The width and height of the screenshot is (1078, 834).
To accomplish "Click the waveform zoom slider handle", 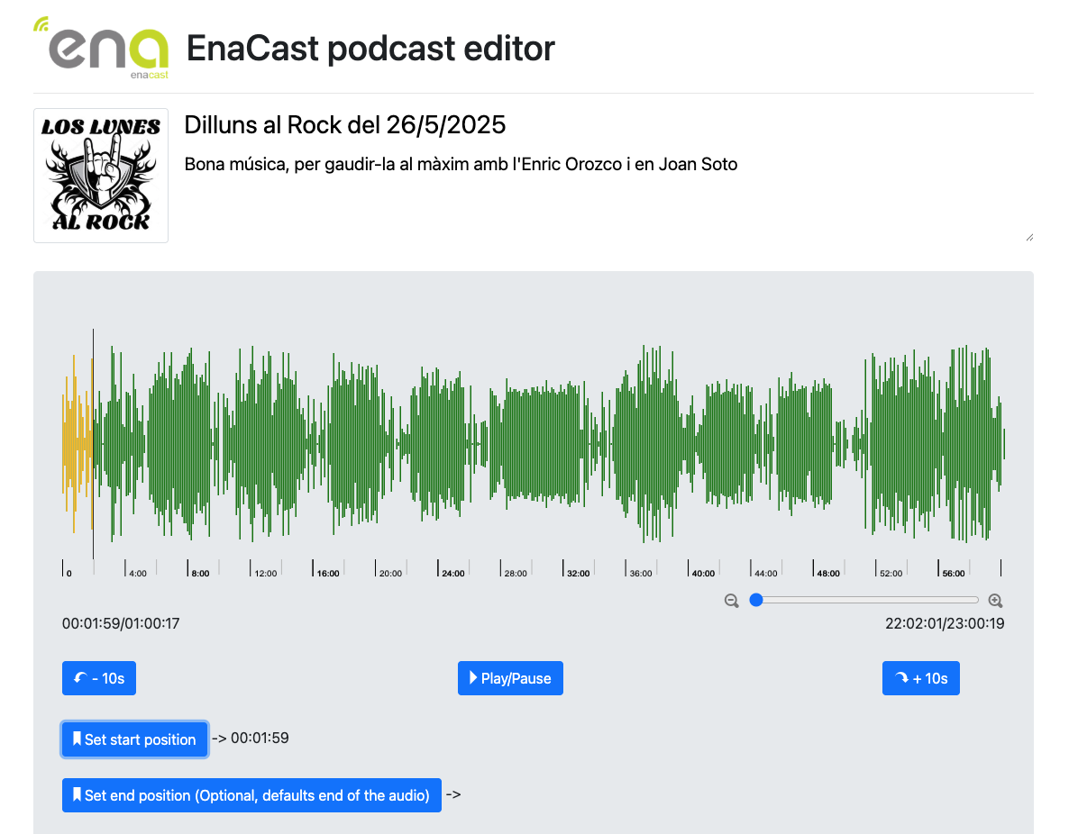I will 756,600.
